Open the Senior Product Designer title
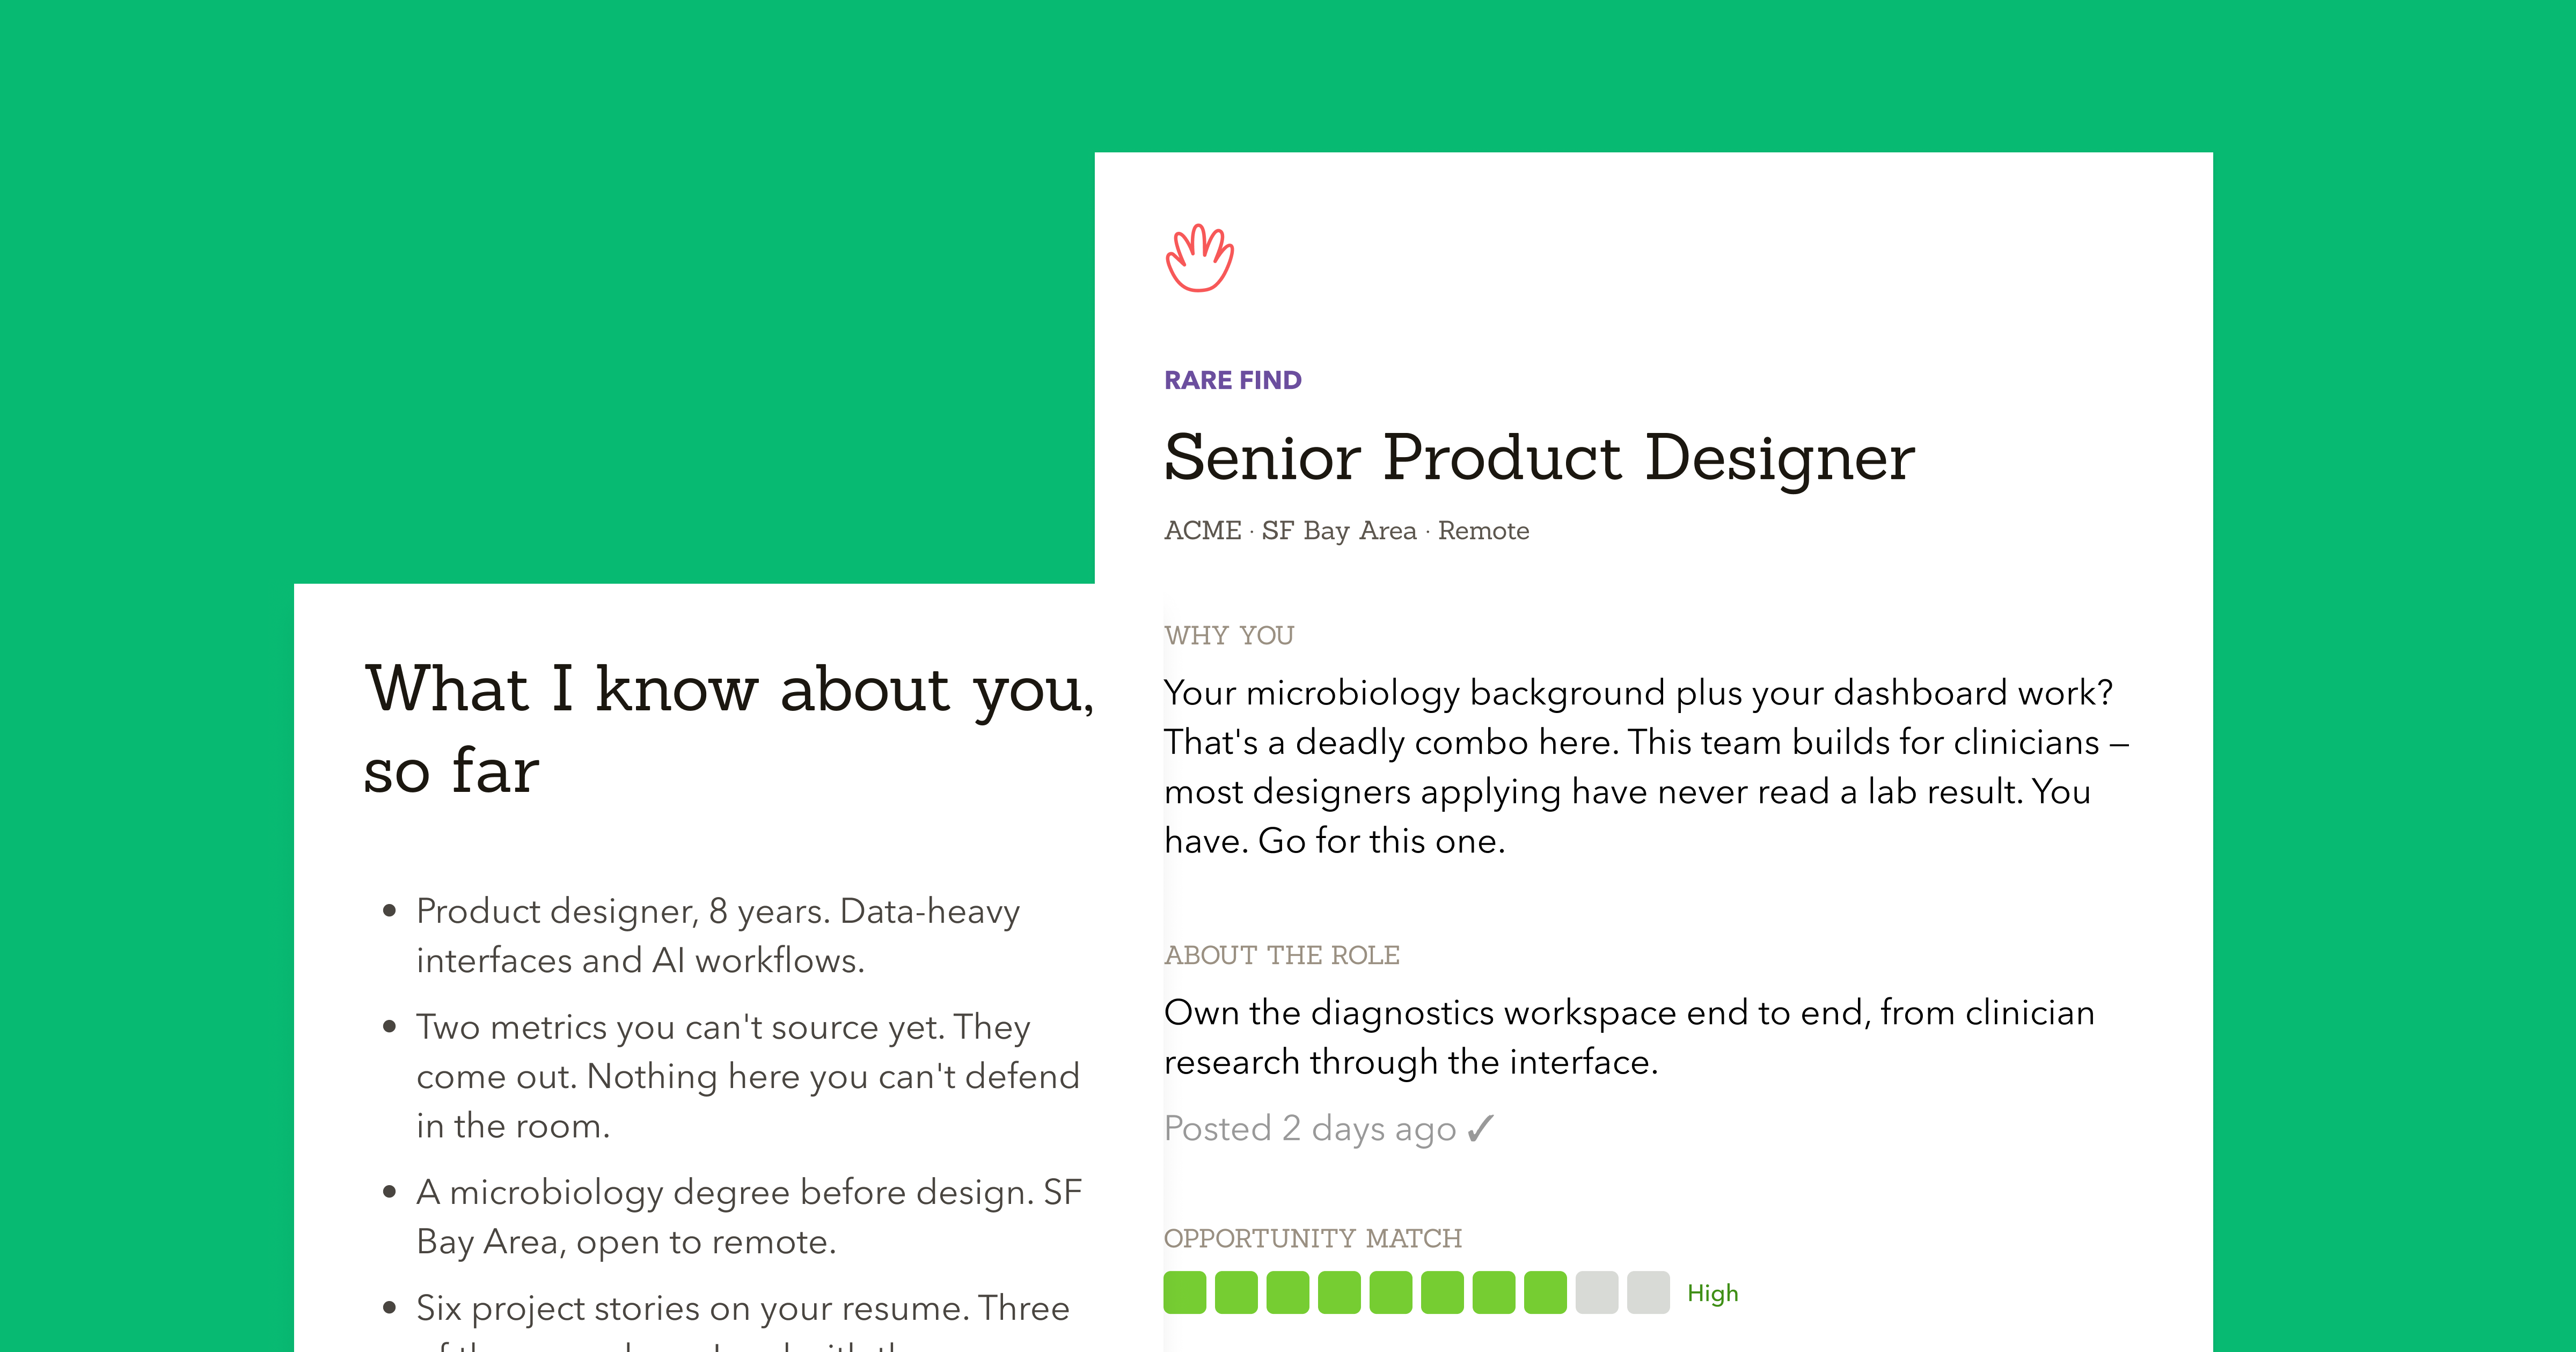This screenshot has width=2576, height=1352. click(x=1539, y=458)
